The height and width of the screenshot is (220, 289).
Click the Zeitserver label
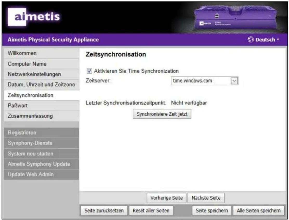(98, 81)
